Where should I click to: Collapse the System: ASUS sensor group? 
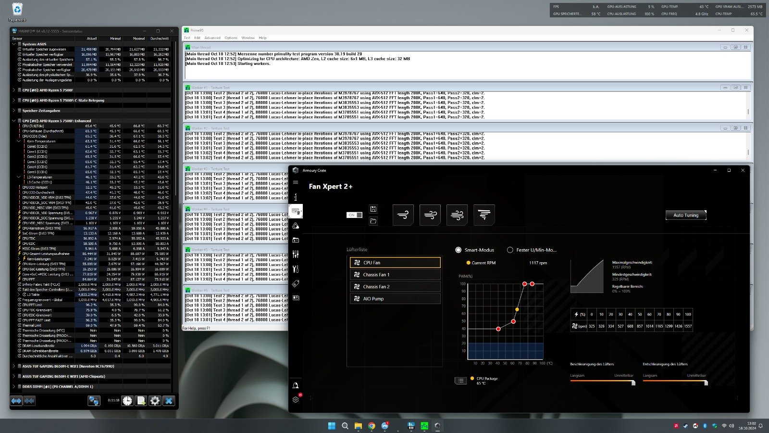coord(13,44)
